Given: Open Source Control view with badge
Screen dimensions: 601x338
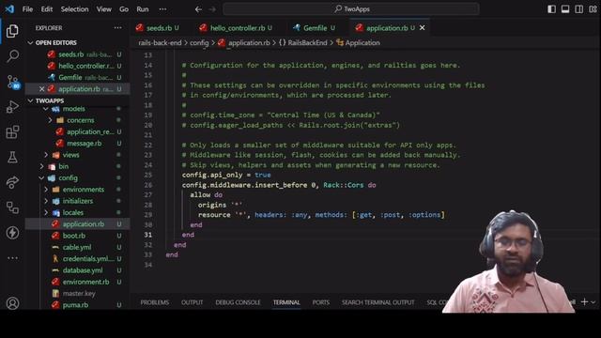Looking at the screenshot, I should (x=13, y=82).
